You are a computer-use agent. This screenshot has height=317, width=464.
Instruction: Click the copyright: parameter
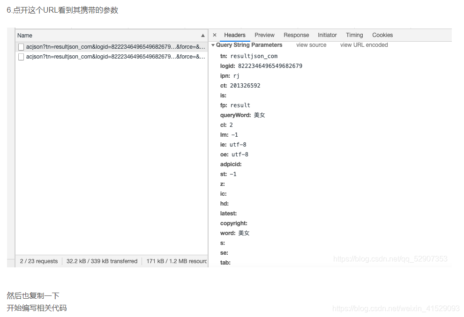(x=234, y=223)
